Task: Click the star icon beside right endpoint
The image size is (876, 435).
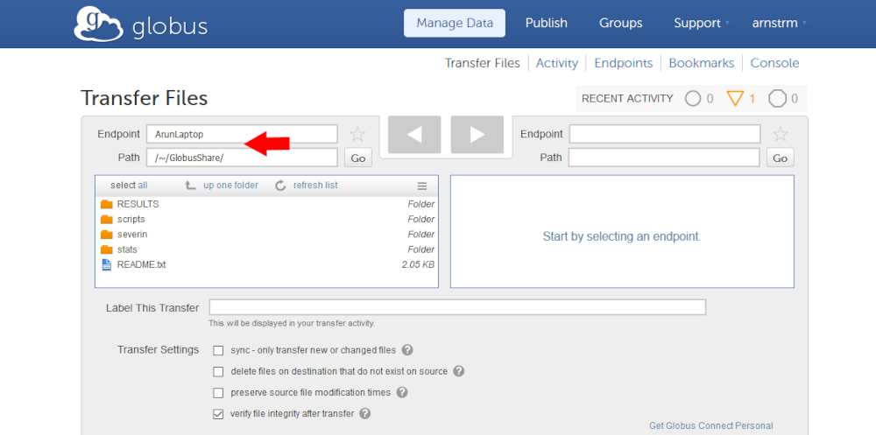Action: [x=781, y=134]
